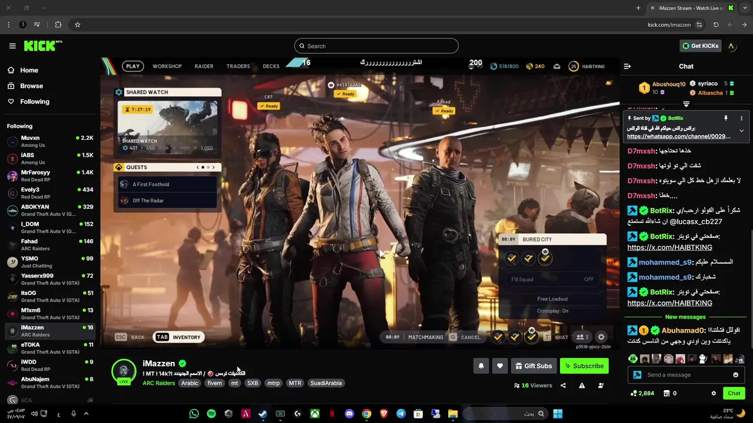753x423 pixels.
Task: Open Spotify from the taskbar
Action: (x=211, y=414)
